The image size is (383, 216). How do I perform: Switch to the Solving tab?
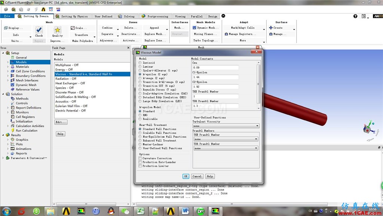pos(126,16)
